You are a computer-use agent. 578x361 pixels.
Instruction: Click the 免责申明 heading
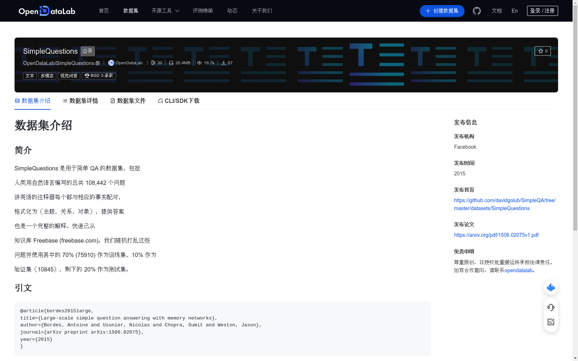click(464, 252)
